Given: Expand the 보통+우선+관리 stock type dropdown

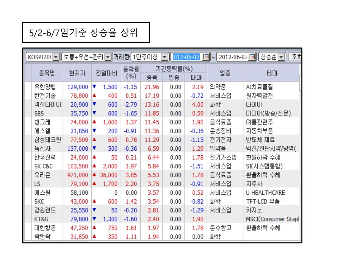Looking at the screenshot, I should tap(108, 57).
